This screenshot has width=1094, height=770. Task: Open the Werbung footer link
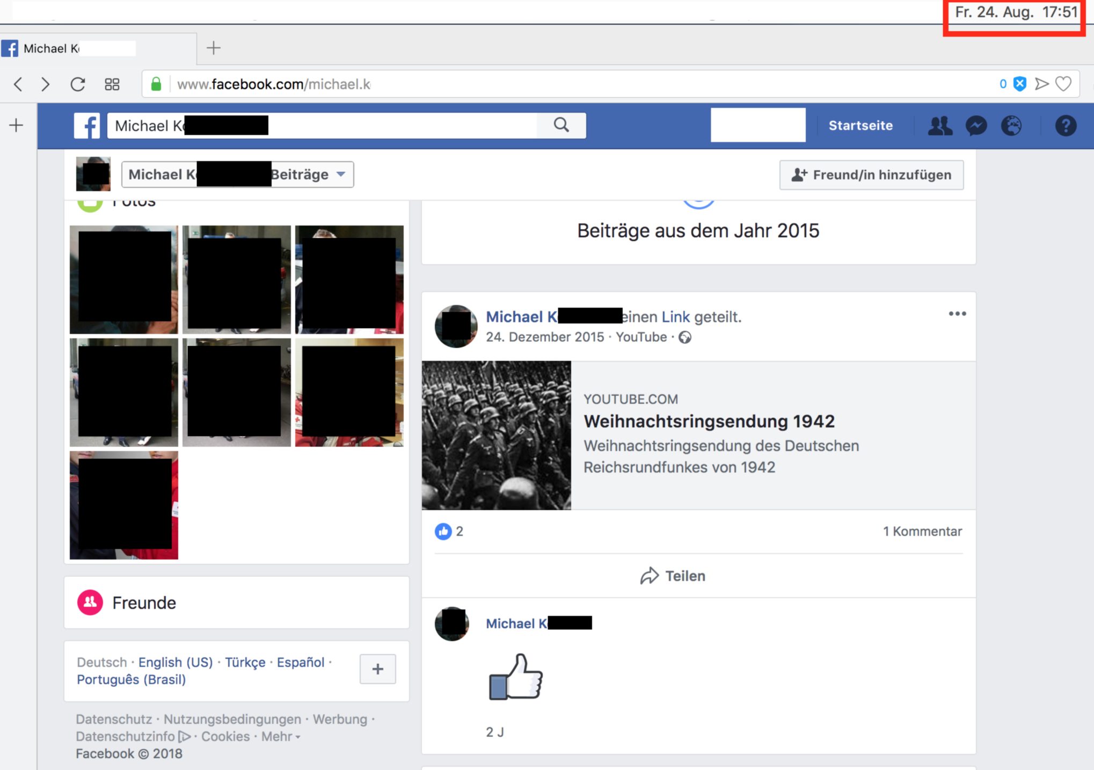point(340,719)
